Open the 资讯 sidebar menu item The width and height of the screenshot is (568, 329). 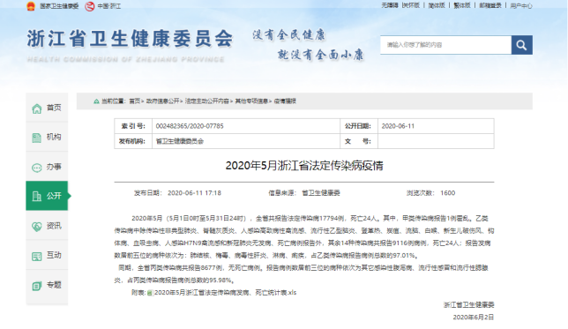[x=47, y=226]
